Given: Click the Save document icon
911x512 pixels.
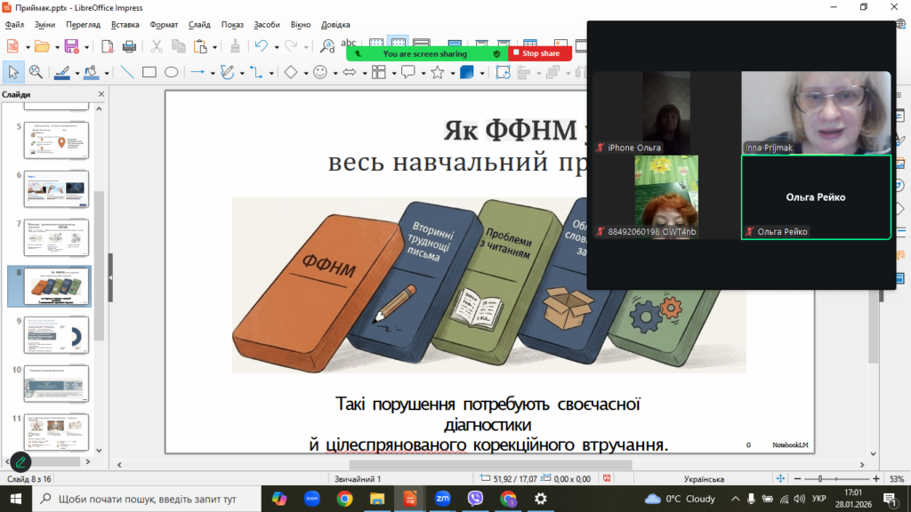Looking at the screenshot, I should click(x=70, y=46).
